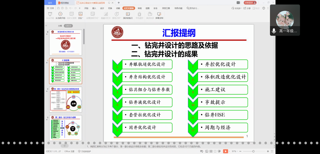The image size is (320, 154).
Task: Open the help question mark icon
Action: pyautogui.click(x=264, y=8)
